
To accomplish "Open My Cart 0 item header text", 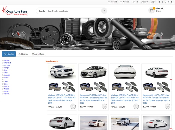I will pos(159,10).
